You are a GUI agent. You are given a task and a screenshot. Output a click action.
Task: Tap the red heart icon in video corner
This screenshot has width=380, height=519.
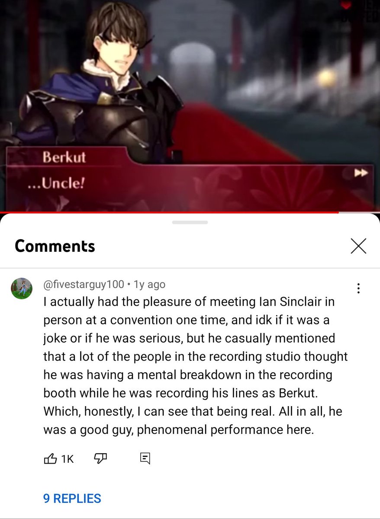pos(346,4)
